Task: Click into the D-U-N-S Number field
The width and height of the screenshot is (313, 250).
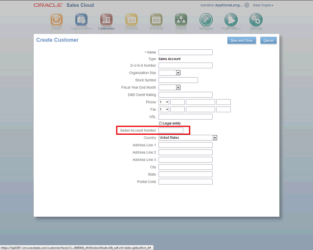Action: pyautogui.click(x=185, y=65)
